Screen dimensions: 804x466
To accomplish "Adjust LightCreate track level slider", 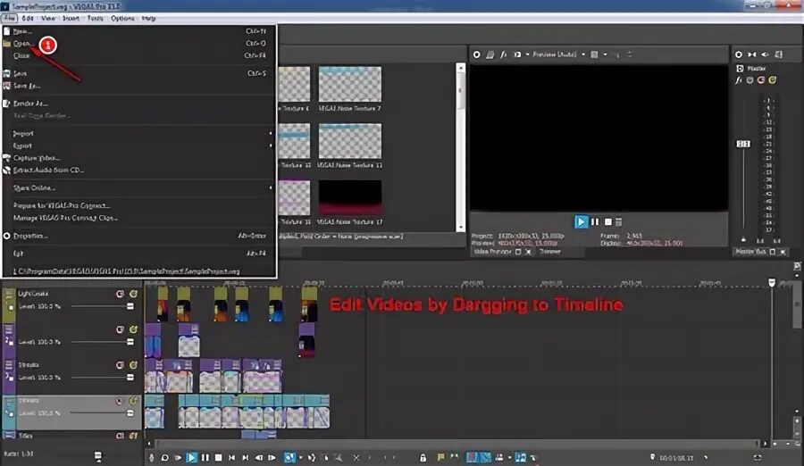I will coord(130,306).
